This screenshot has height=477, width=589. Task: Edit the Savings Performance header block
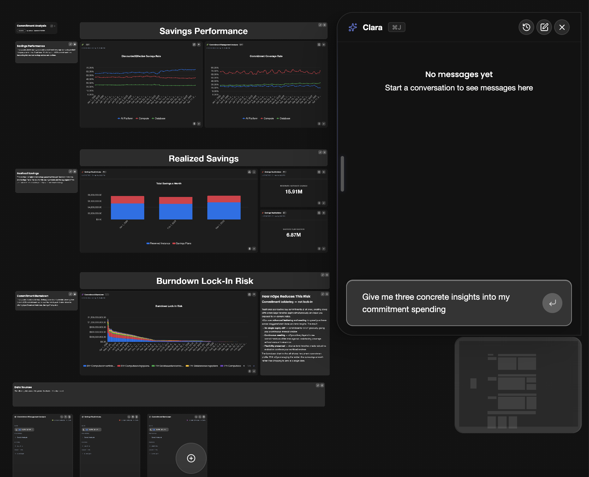pos(320,25)
